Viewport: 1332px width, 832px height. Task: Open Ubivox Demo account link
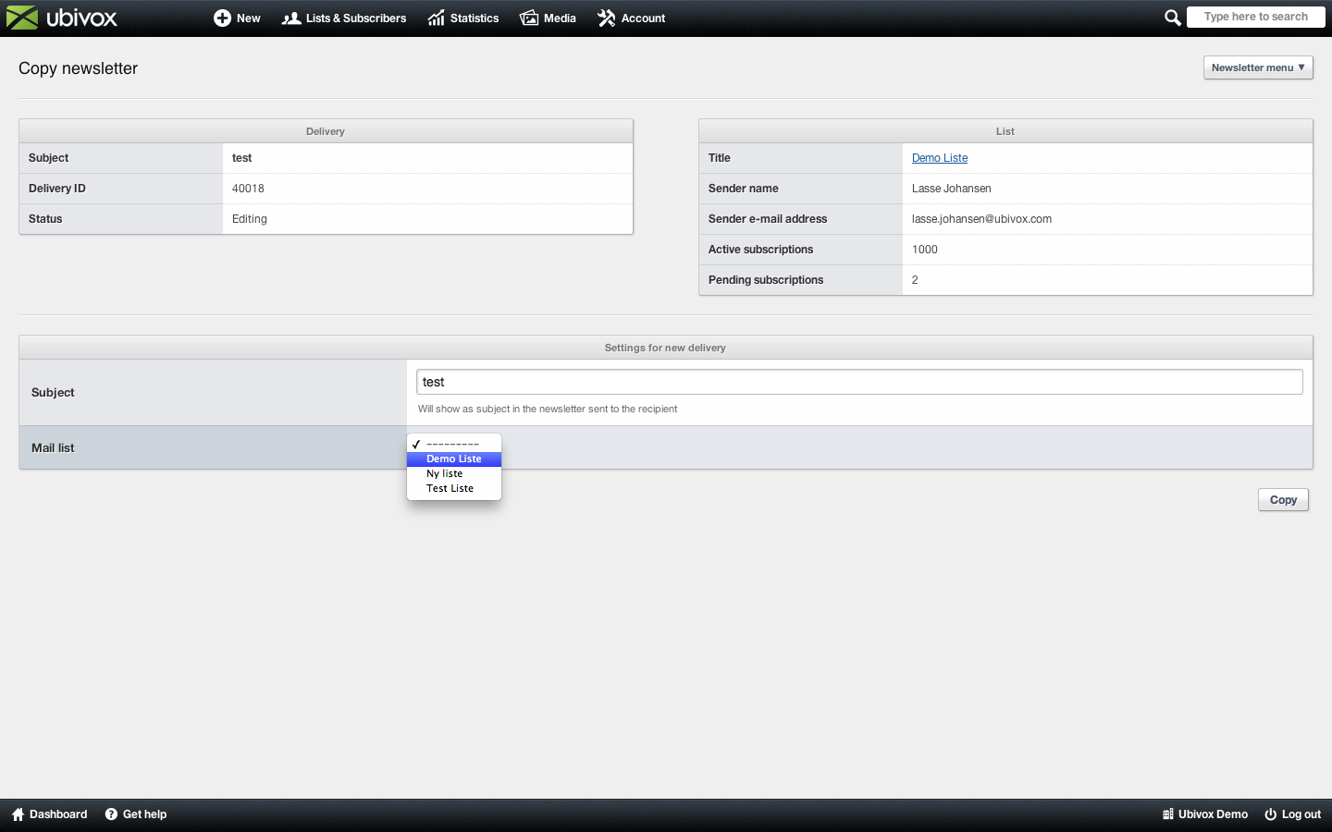pos(1205,814)
